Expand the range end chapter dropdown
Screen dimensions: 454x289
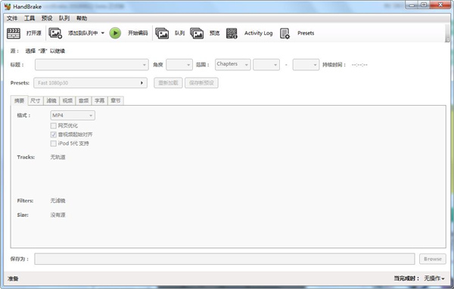(x=306, y=65)
